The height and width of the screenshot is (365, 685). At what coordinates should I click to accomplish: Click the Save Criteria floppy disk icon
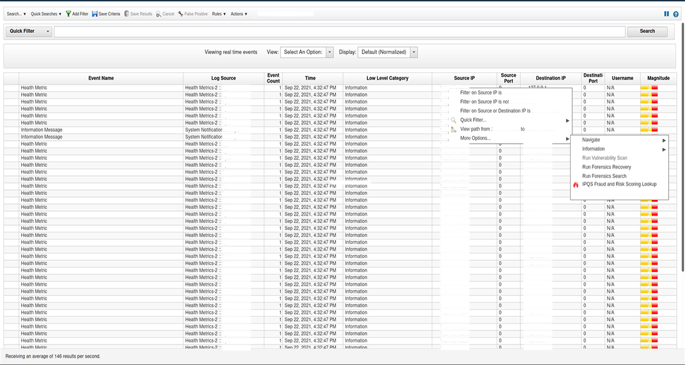tap(95, 14)
